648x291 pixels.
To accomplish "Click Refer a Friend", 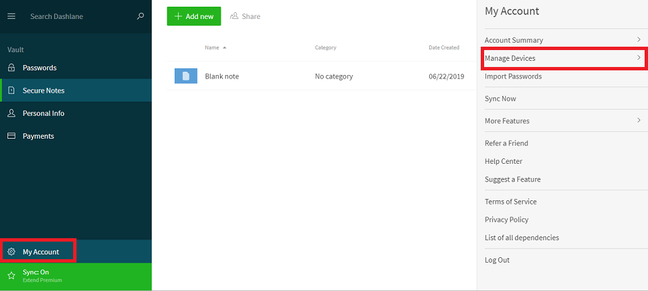I will pyautogui.click(x=506, y=143).
